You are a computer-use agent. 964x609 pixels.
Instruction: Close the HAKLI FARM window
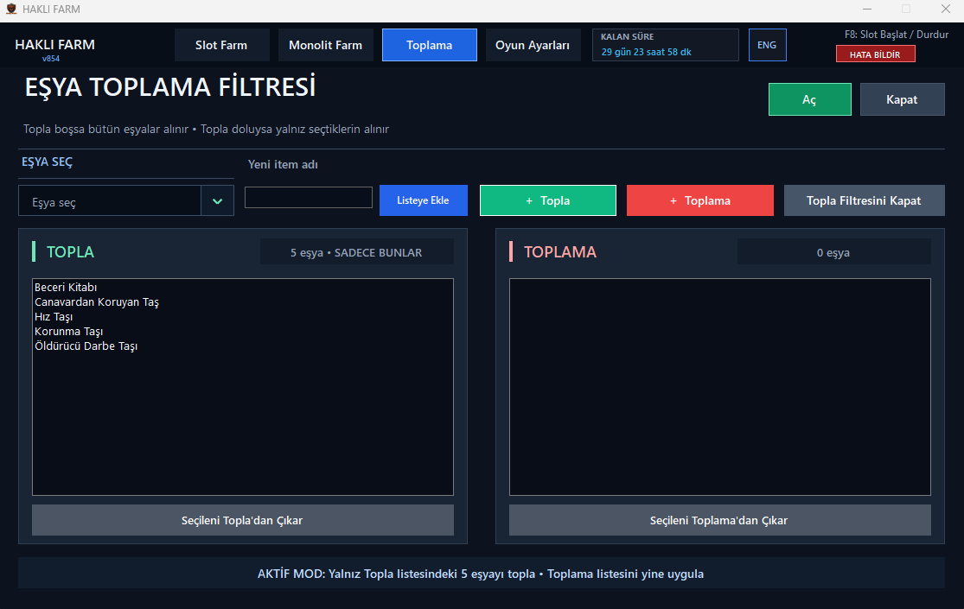click(946, 10)
